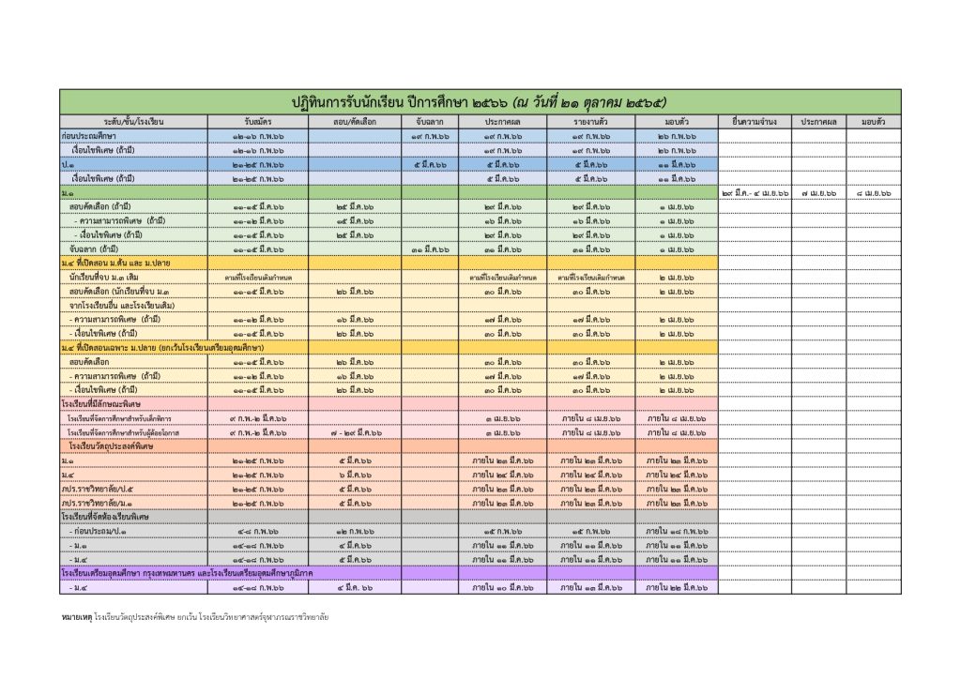
Task: Select the ม.๔ ที่เปิดสอน ม.ต้น และ ม.ปลาย section row
Action: [x=389, y=263]
